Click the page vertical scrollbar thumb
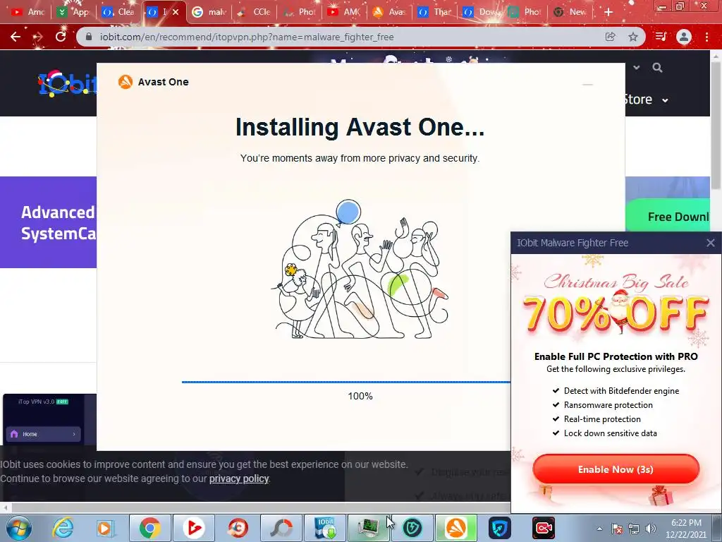This screenshot has width=722, height=542. point(715,126)
